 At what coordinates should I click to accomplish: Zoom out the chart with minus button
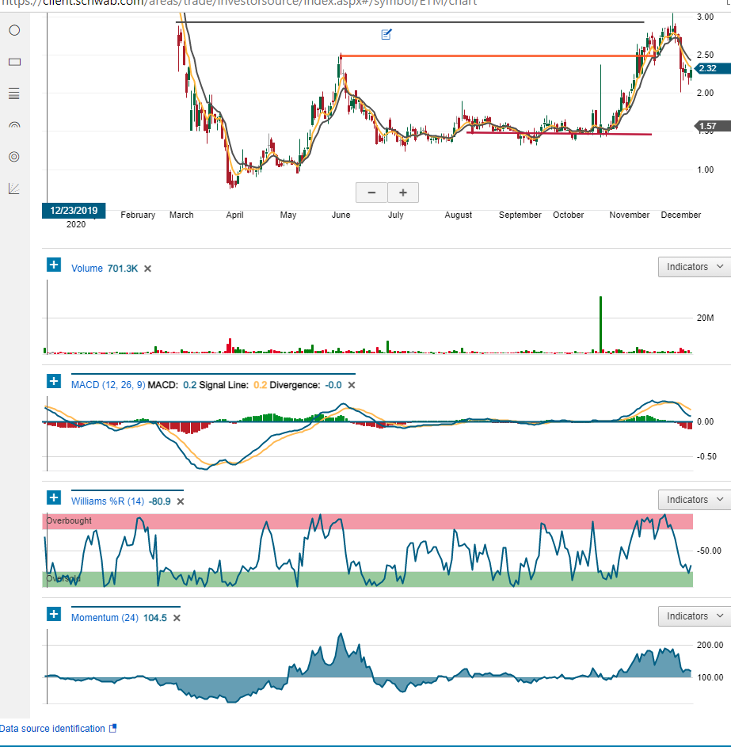click(371, 192)
